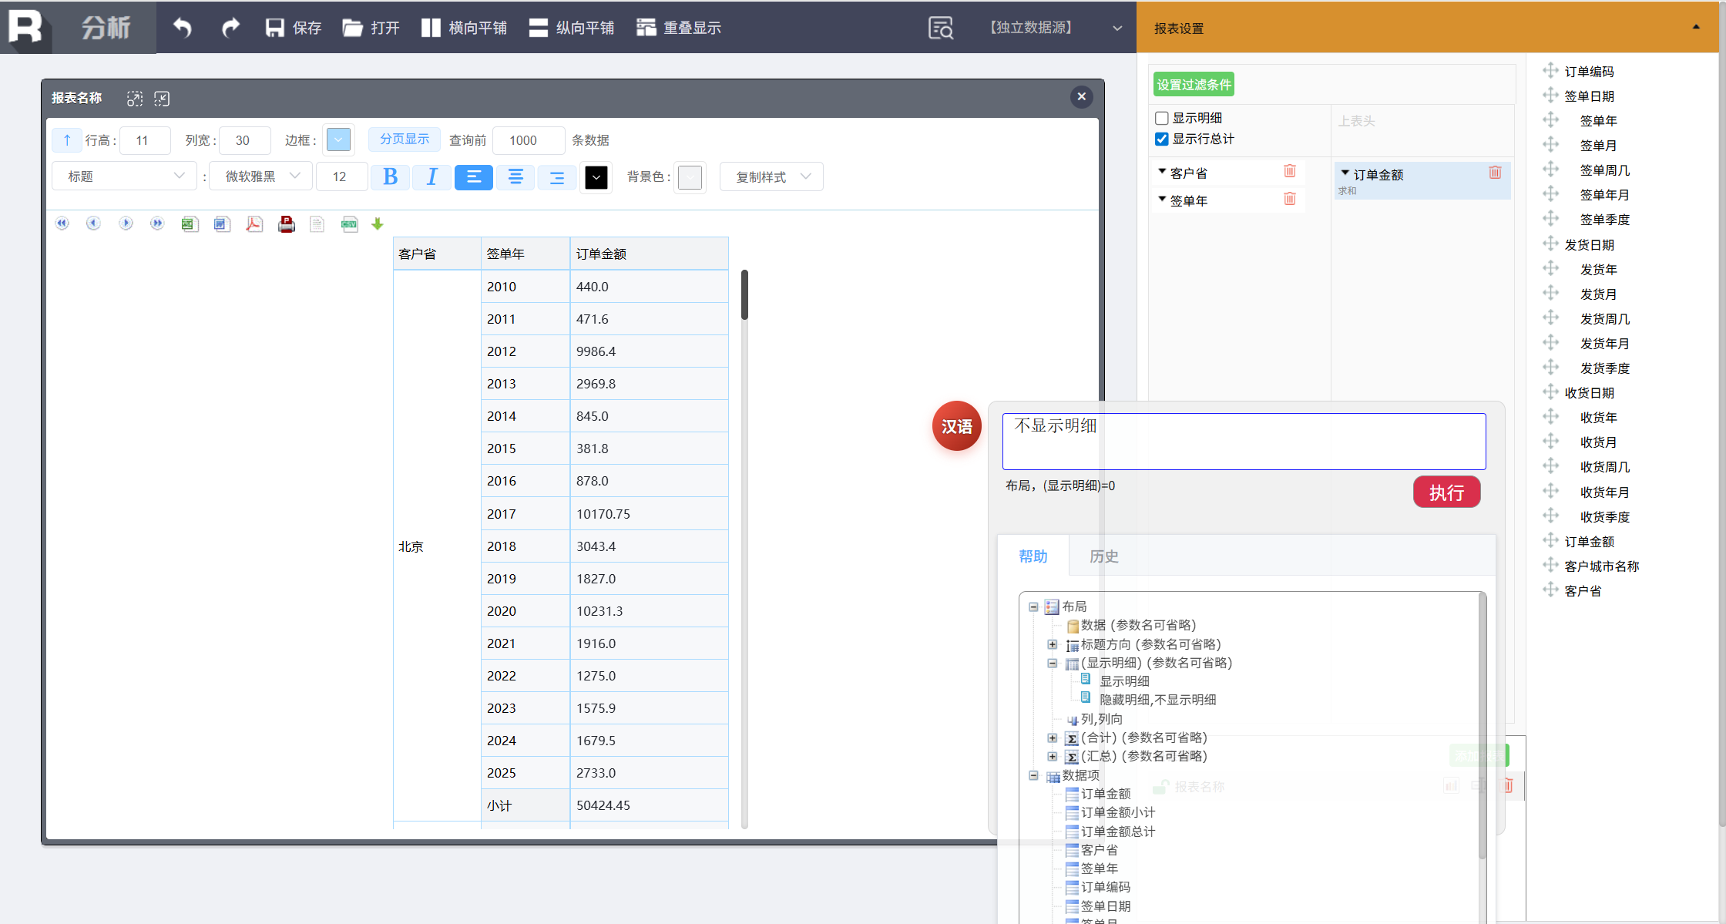Enable the 显示明细 checkbox
This screenshot has width=1726, height=924.
(1162, 118)
